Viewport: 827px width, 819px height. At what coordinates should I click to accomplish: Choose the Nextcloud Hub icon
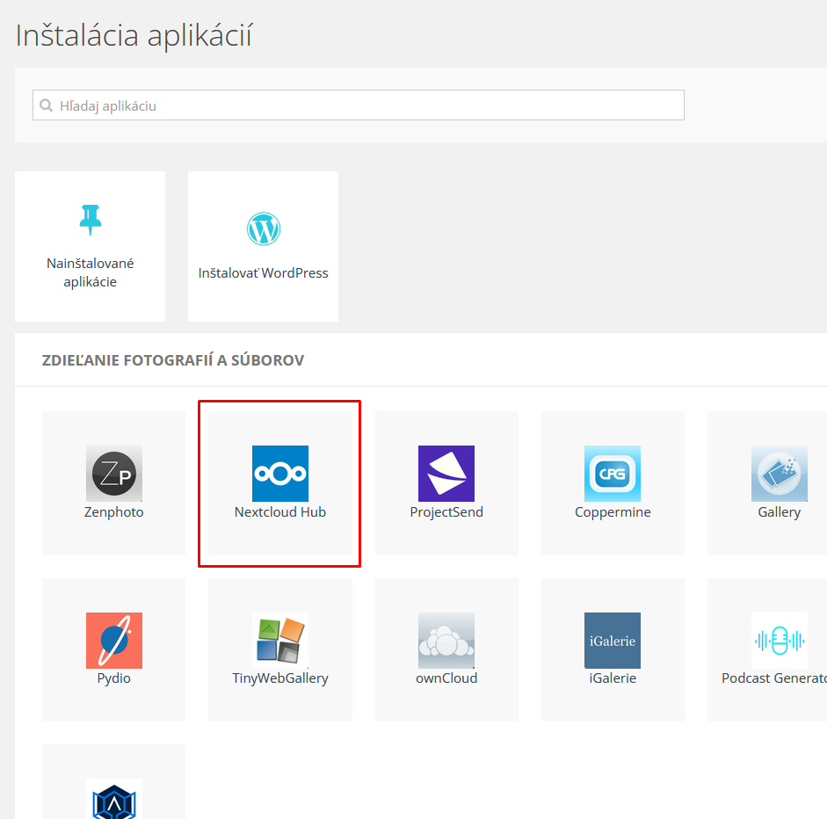point(280,474)
